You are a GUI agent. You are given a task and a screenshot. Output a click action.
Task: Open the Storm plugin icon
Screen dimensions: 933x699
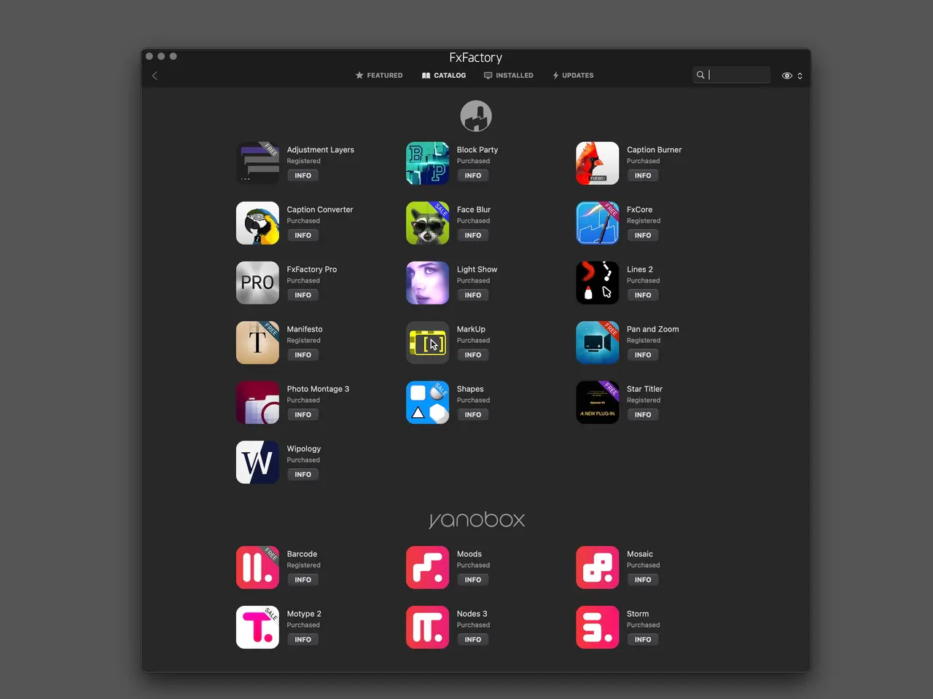(x=597, y=627)
